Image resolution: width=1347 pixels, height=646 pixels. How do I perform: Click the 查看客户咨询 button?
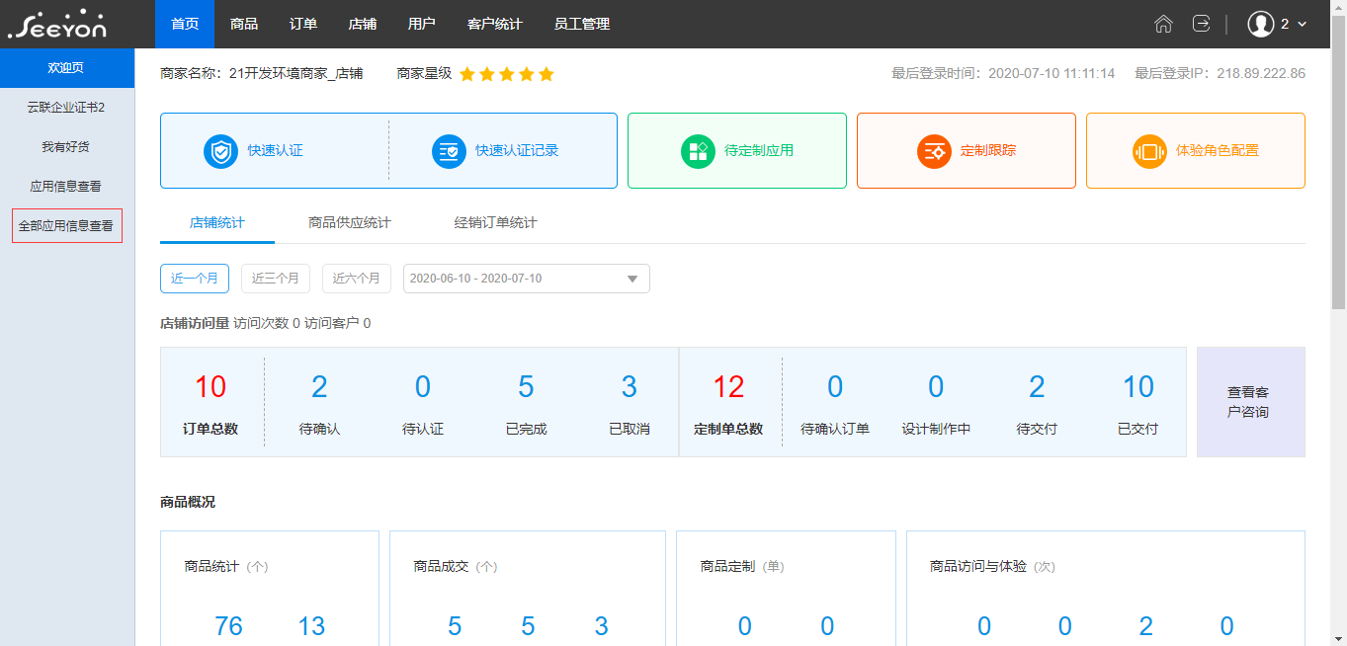pyautogui.click(x=1251, y=402)
